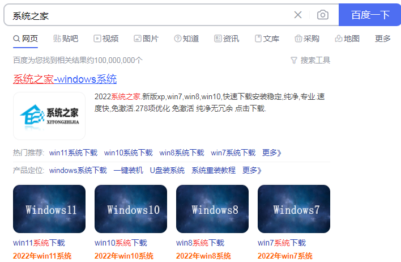Click the funnel icon beside 搜索工具

[x=294, y=61]
